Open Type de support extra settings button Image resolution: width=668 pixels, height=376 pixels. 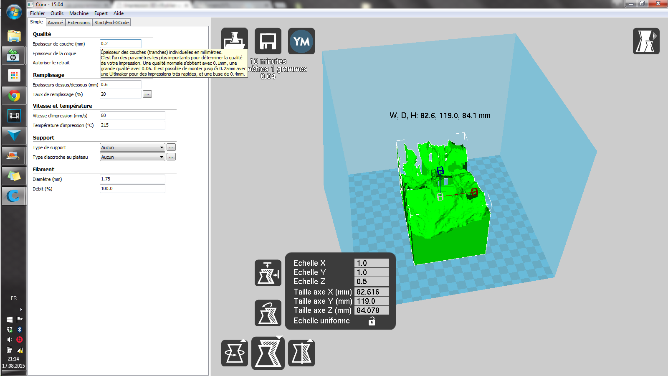pyautogui.click(x=171, y=147)
